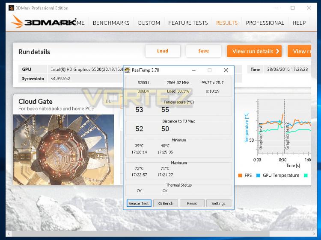Viewport: 321px width, 240px height.
Task: Open the BENCHMARKS tab
Action: pyautogui.click(x=111, y=23)
